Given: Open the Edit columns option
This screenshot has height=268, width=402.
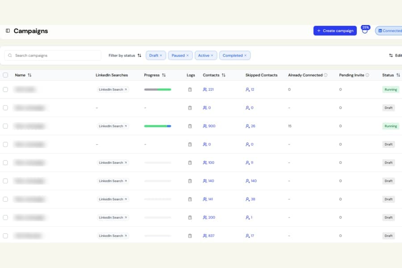Looking at the screenshot, I should coord(395,55).
